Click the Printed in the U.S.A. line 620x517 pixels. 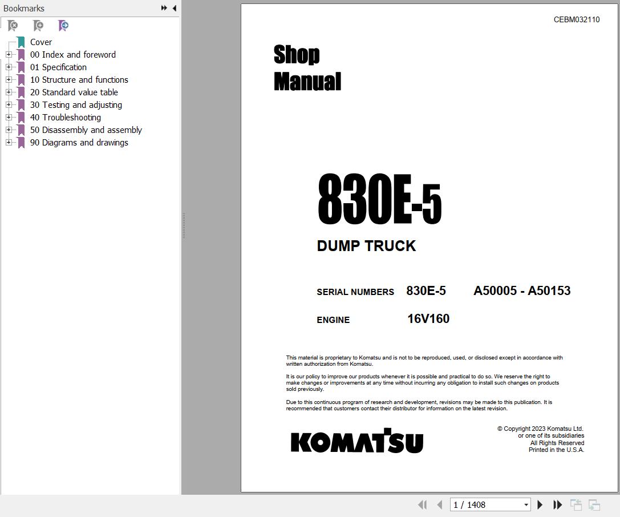[x=556, y=450]
